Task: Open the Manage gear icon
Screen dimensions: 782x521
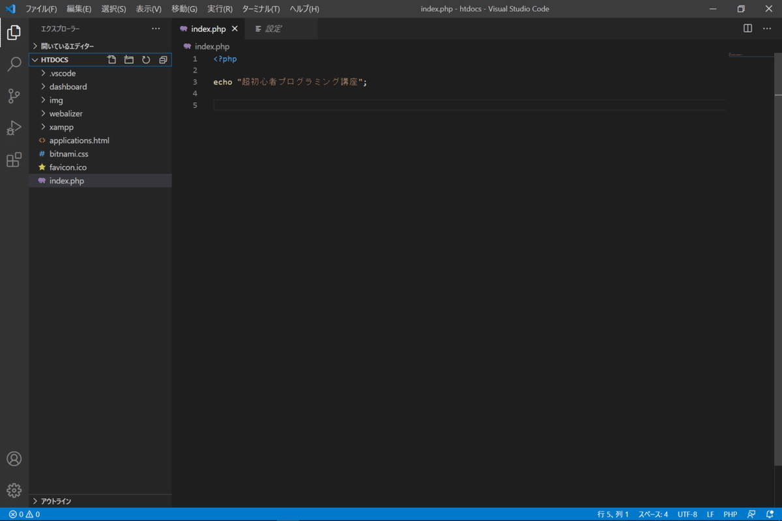Action: coord(14,490)
